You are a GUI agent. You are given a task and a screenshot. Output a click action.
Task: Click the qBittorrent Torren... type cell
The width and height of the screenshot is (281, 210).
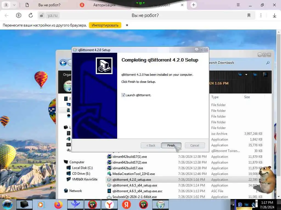point(226,151)
